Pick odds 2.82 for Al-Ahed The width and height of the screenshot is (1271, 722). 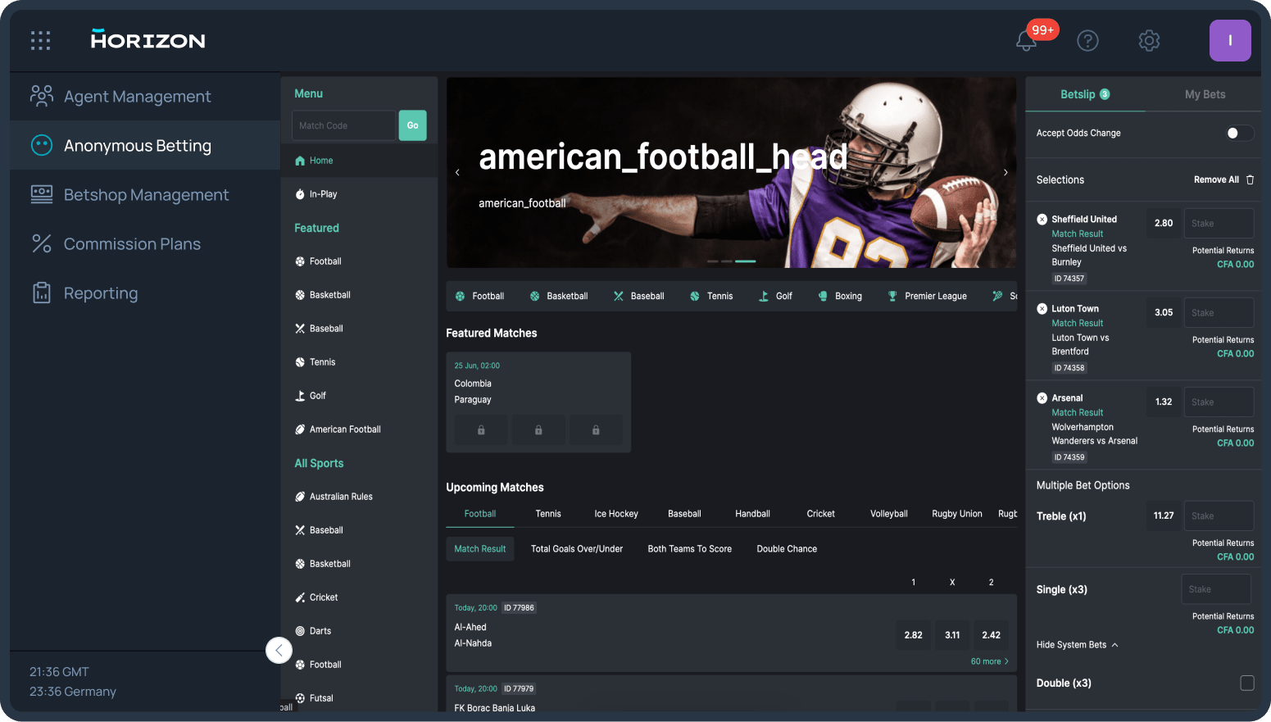[x=913, y=635]
